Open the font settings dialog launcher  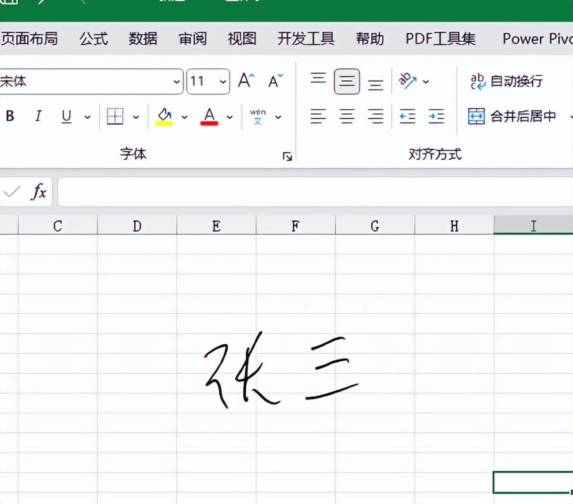tap(287, 156)
